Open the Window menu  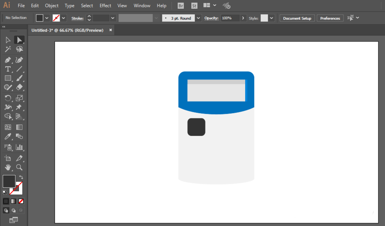coord(142,6)
